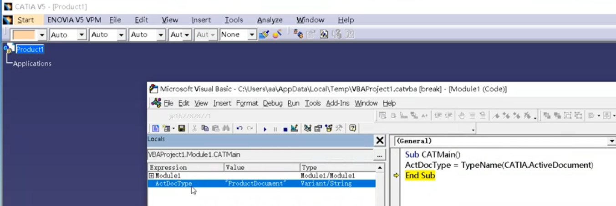
Task: Click the Variant/String type cell
Action: 326,184
